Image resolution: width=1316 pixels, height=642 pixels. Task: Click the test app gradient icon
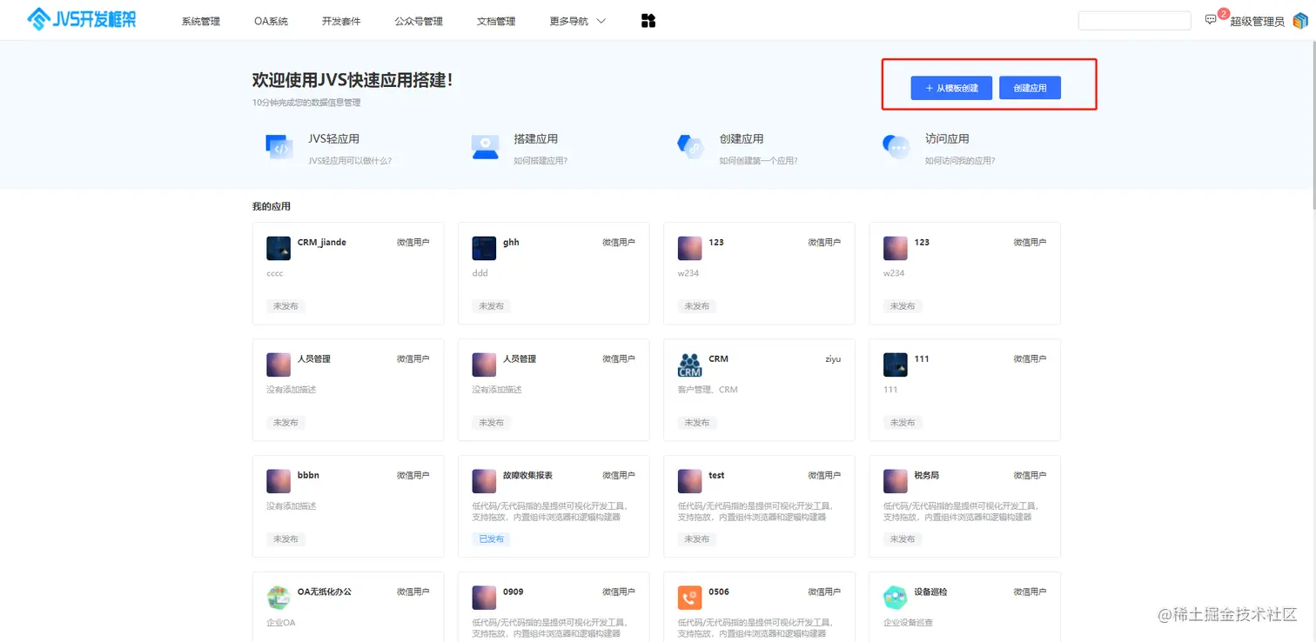[x=689, y=481]
